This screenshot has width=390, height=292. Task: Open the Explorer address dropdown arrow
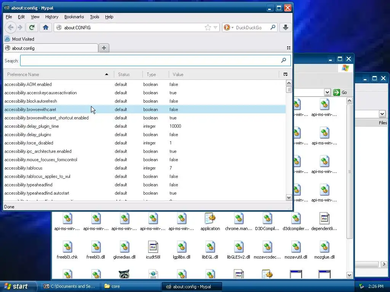tap(327, 92)
